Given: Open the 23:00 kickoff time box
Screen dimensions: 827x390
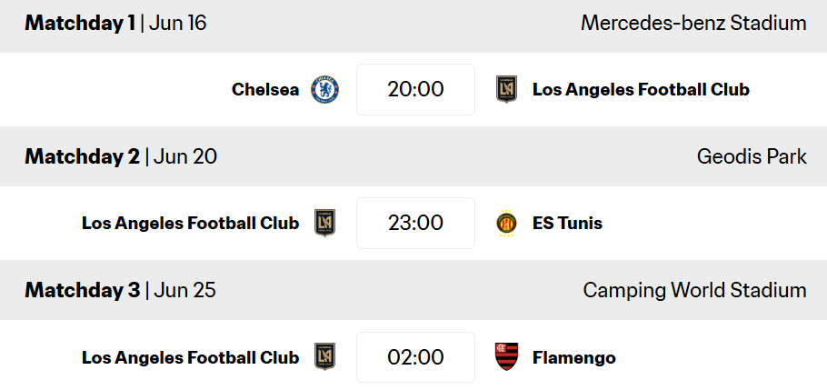Looking at the screenshot, I should [x=415, y=223].
